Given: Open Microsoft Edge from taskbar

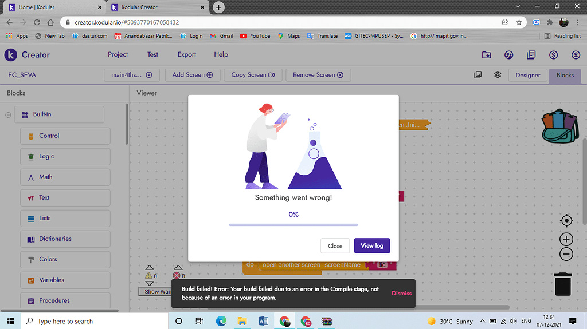Looking at the screenshot, I should [x=221, y=321].
